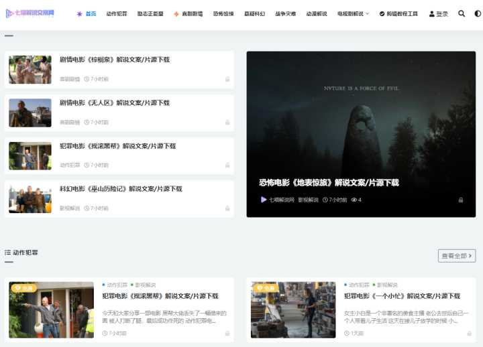Open the 悬疑科幻 nav item

click(254, 14)
